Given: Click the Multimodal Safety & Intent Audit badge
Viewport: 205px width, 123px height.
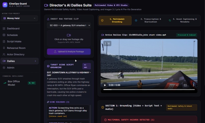Looking at the screenshot, I should point(181,107).
